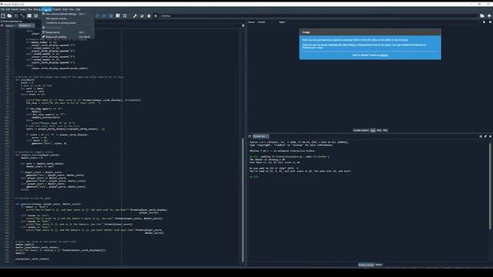This screenshot has height=277, width=493.
Task: Click the New file toolbar icon
Action: coord(3,15)
